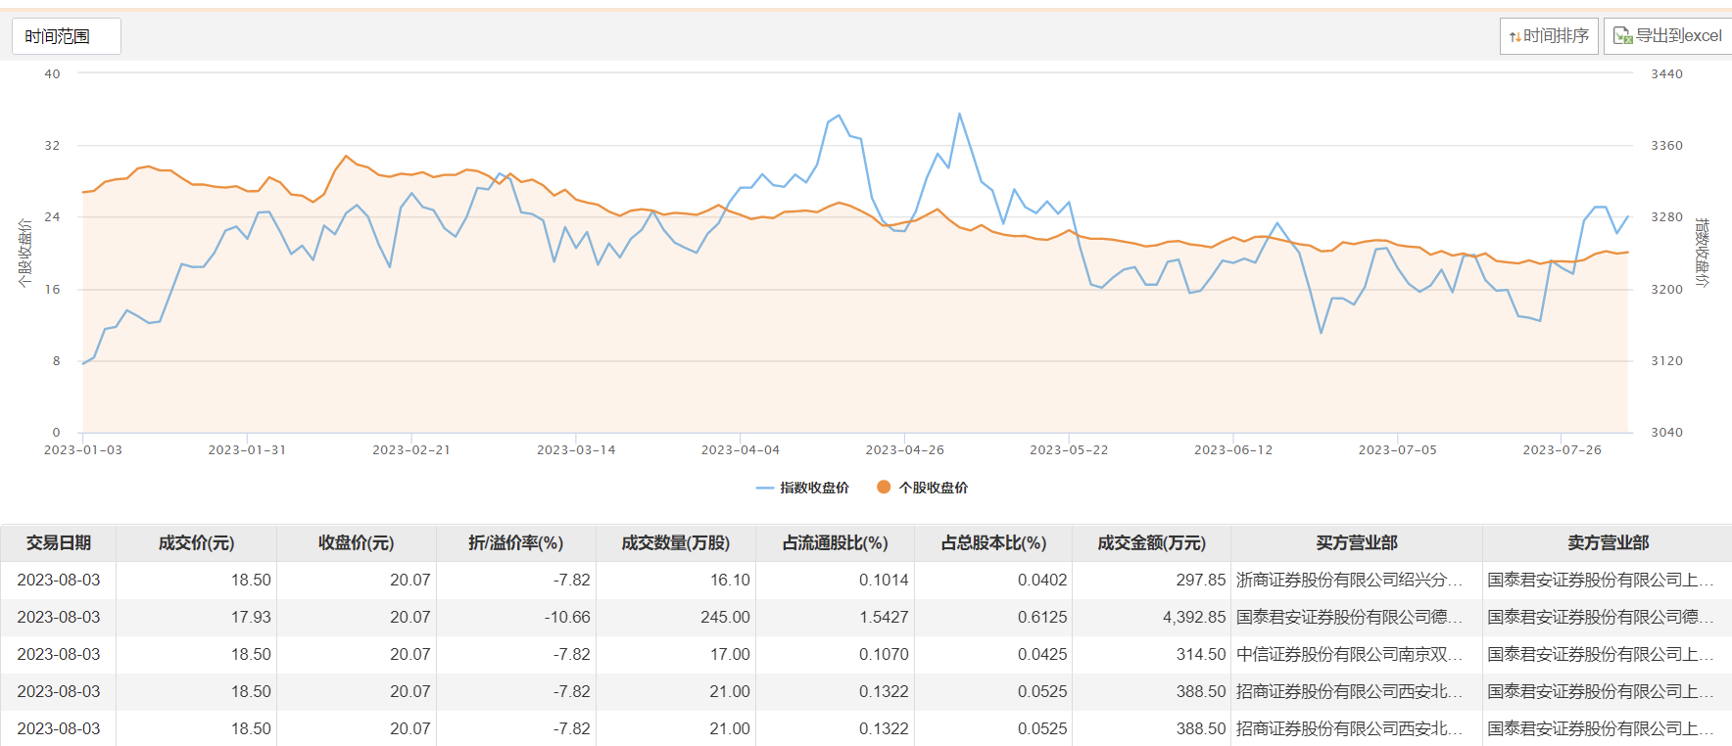The width and height of the screenshot is (1732, 746).
Task: Click the 时间排序 sort button
Action: coord(1549,36)
